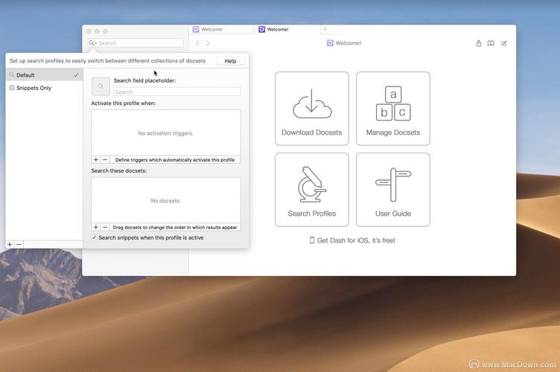The image size is (560, 372).
Task: Select the Default search profile
Action: (44, 75)
